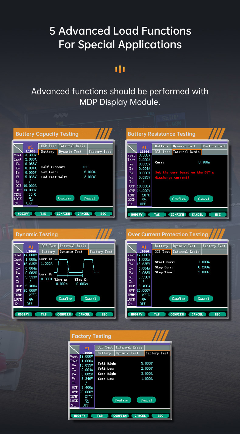
Task: Click the orange three-bar divider under the title
Action: point(120,69)
